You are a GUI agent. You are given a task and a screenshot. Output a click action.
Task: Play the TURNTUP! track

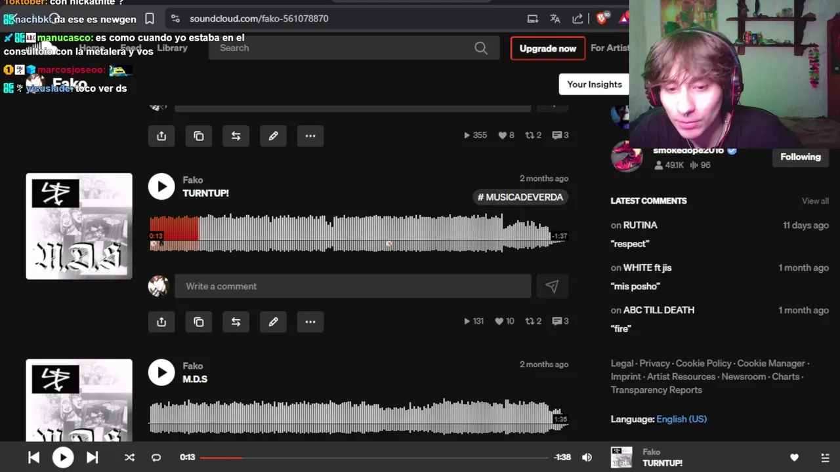click(x=161, y=187)
